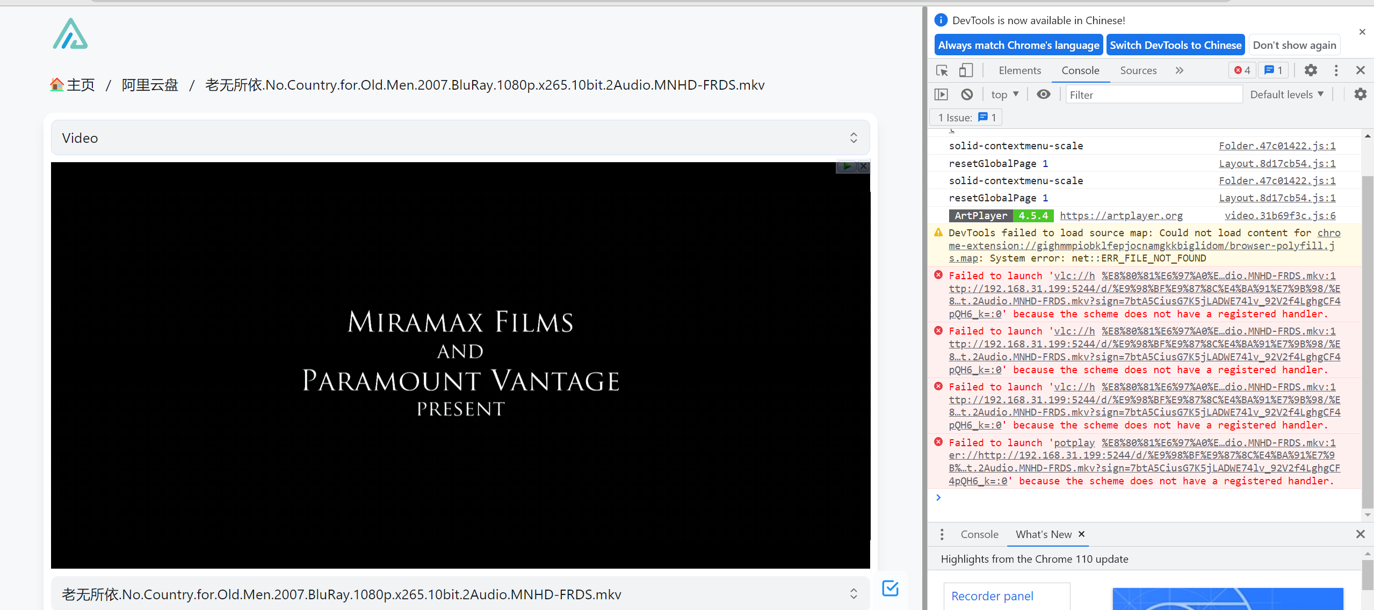Click Switch DevTools to Chinese button

(x=1175, y=45)
